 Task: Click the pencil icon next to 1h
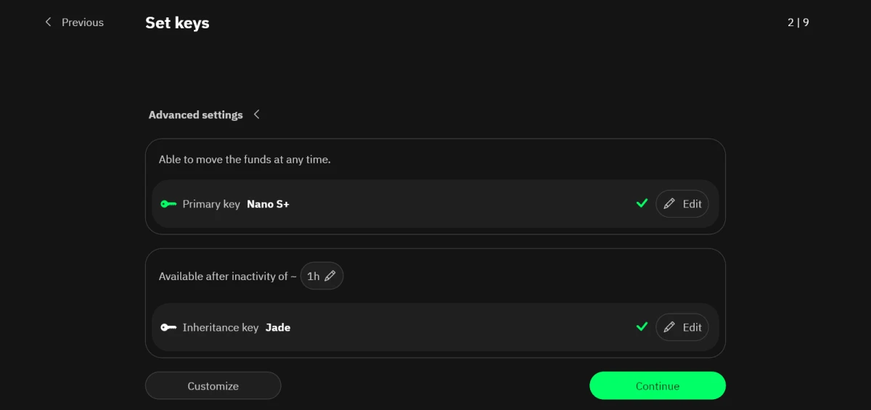330,276
